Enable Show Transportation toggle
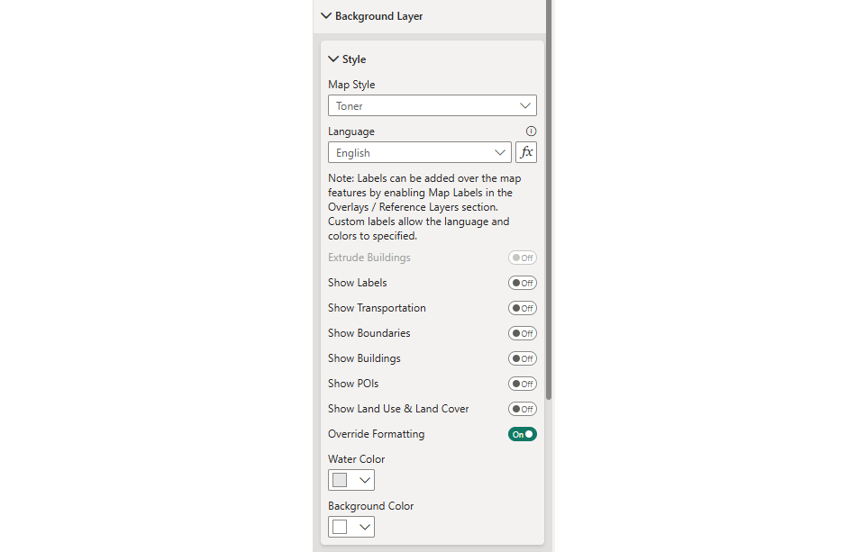Viewport: 865px width, 552px height. (x=522, y=308)
